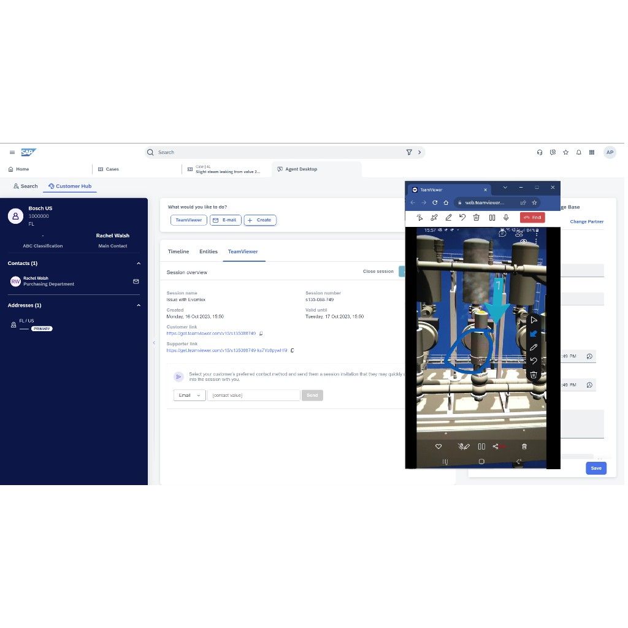
Task: Click the Save button
Action: pyautogui.click(x=595, y=468)
